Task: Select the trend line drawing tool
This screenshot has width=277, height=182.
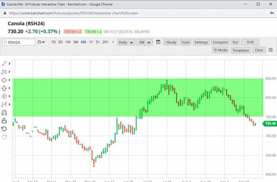Action: coord(4,64)
